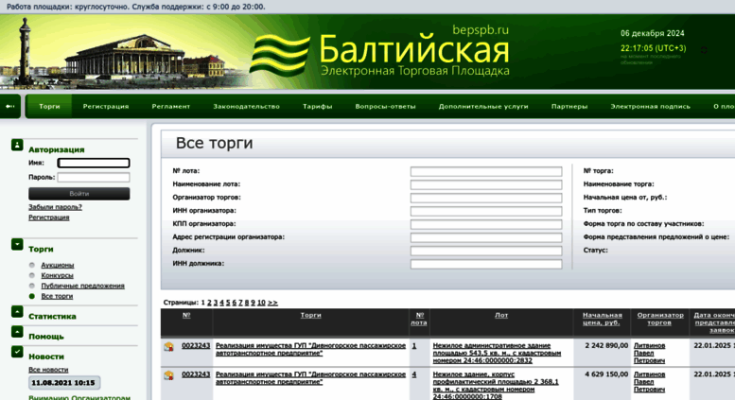Click the news date 11.08.2021 10:15
Viewport: 735px width, 400px height.
pyautogui.click(x=63, y=383)
